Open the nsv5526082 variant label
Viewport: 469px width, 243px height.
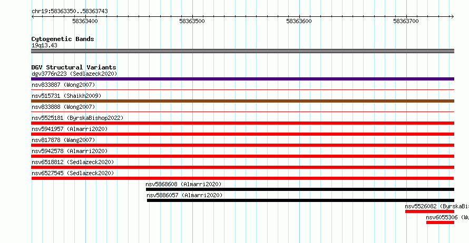(437, 206)
